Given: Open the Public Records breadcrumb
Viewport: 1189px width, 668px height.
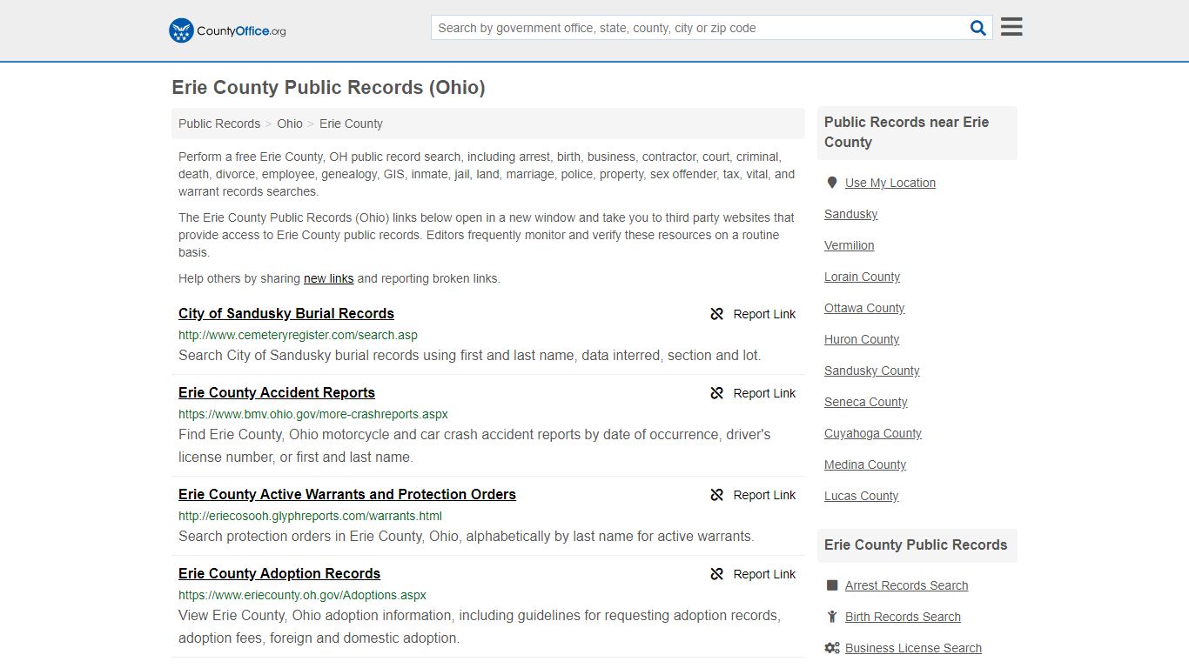Looking at the screenshot, I should pyautogui.click(x=218, y=124).
